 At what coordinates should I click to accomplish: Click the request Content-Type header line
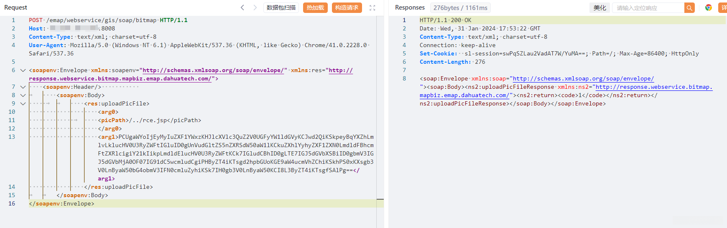click(92, 37)
